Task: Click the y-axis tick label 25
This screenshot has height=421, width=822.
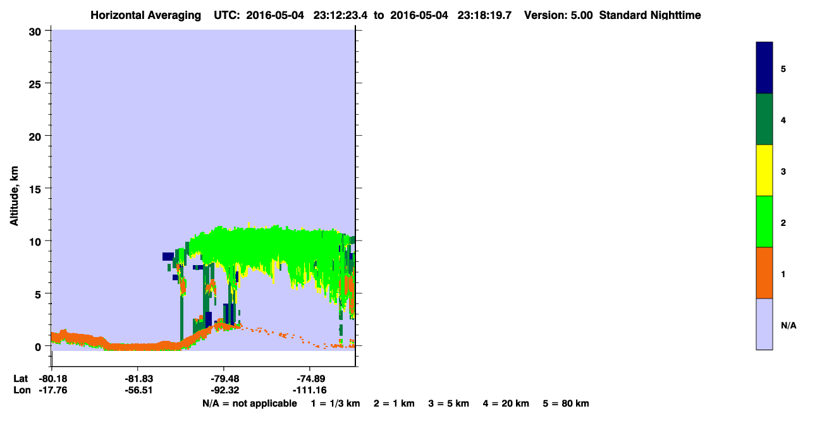Action: 37,83
